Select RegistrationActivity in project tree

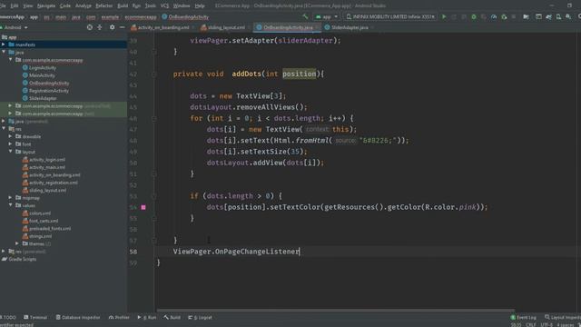point(49,91)
